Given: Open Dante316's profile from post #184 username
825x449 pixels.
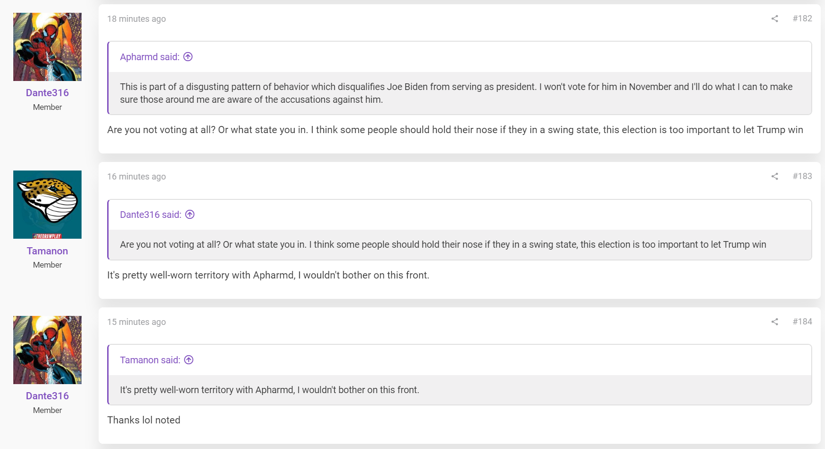Looking at the screenshot, I should pyautogui.click(x=47, y=396).
